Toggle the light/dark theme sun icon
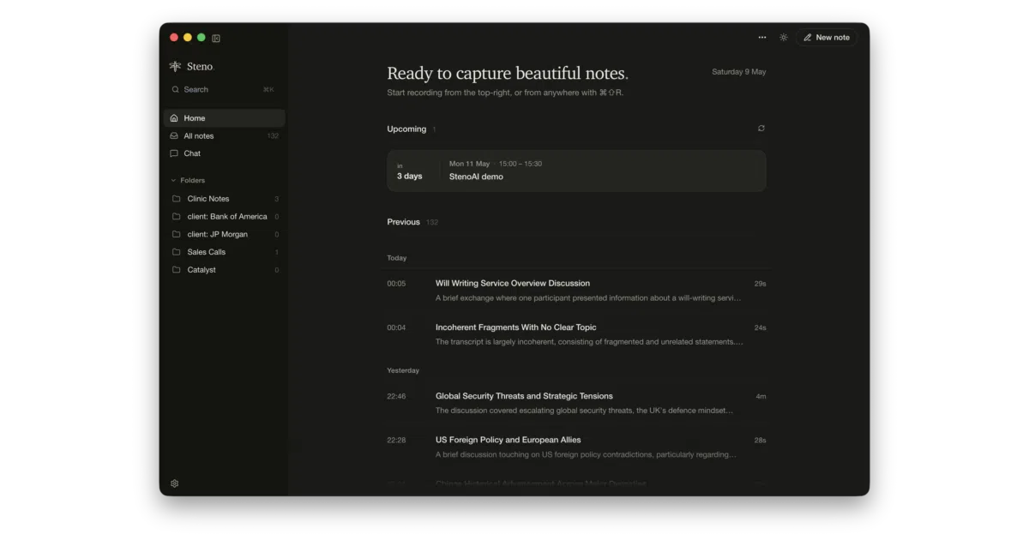1029x540 pixels. coord(784,38)
